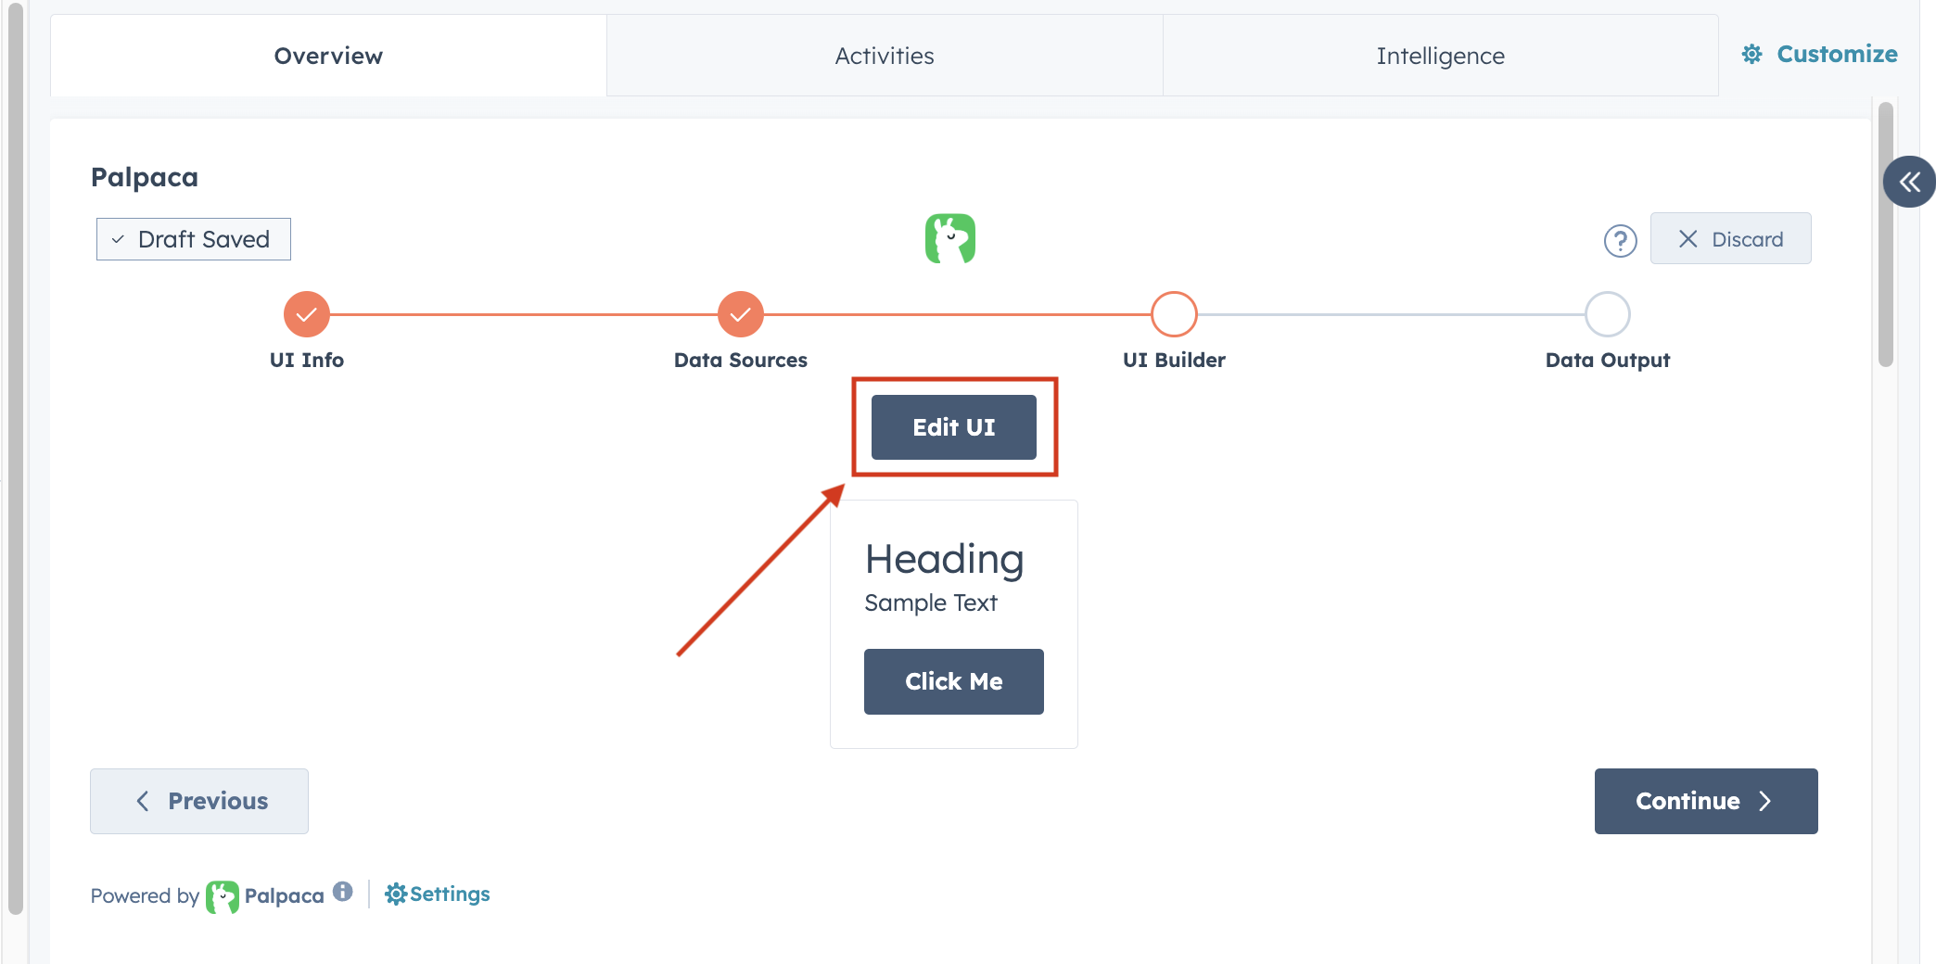Click the info icon beside Palpaca
This screenshot has height=964, width=1936.
point(343,892)
